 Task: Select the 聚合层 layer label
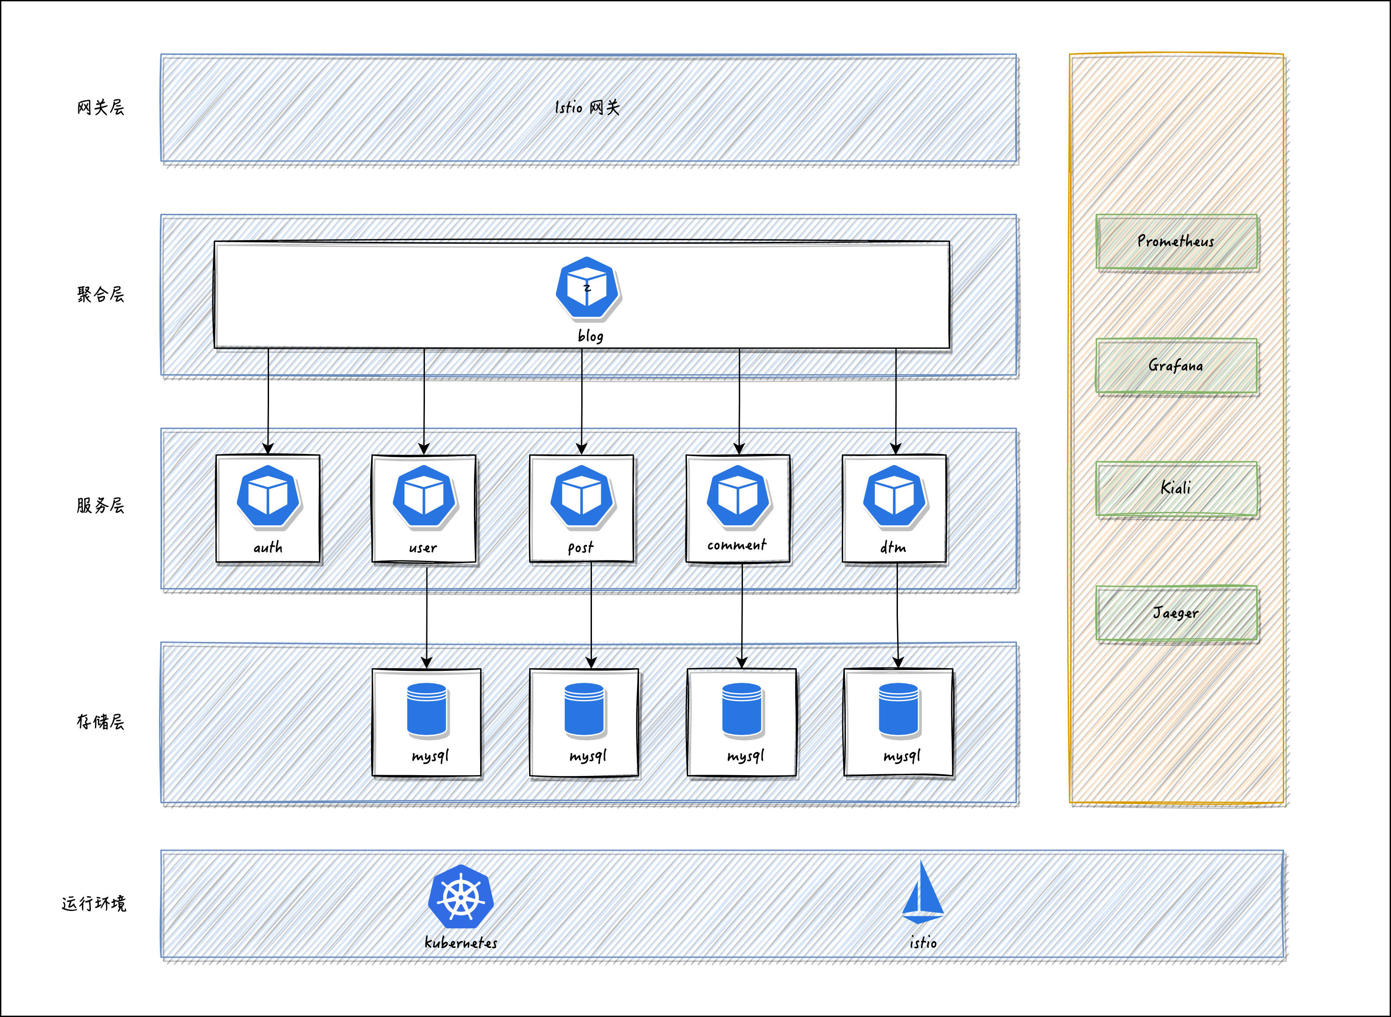tap(100, 295)
